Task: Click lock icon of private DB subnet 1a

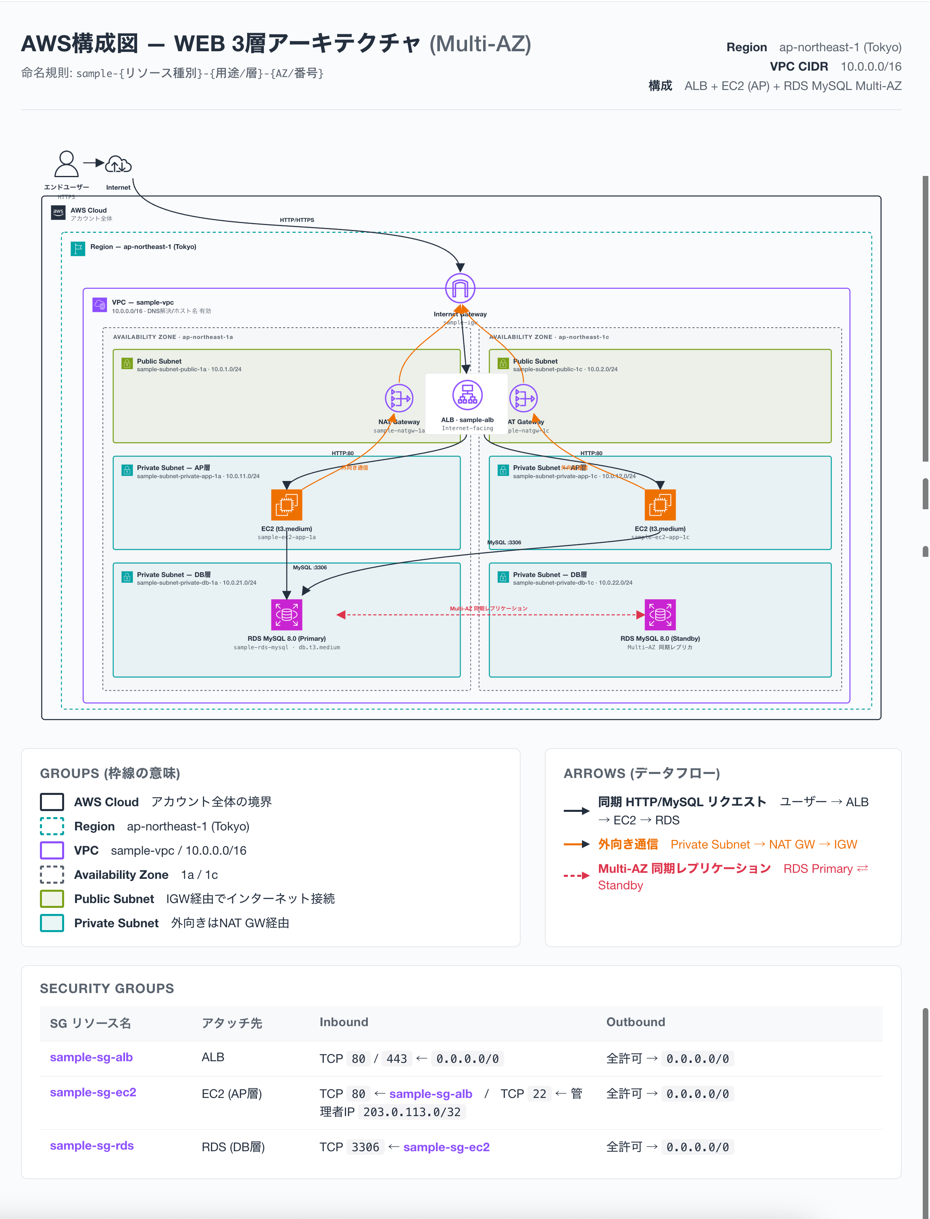Action: click(127, 577)
